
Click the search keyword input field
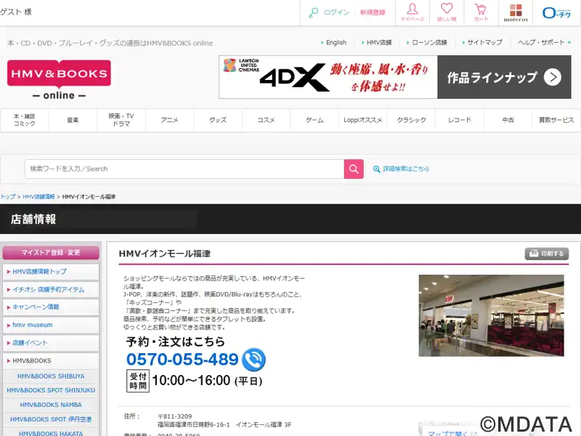coord(184,169)
